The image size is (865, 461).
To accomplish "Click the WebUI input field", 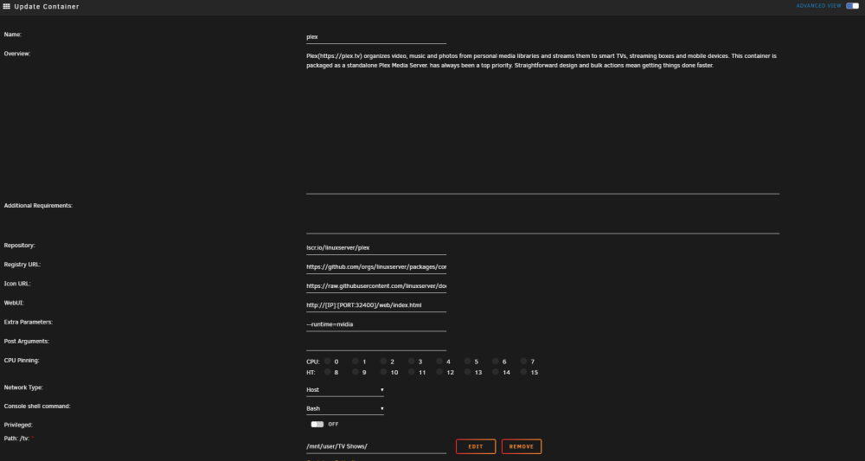I will 376,305.
